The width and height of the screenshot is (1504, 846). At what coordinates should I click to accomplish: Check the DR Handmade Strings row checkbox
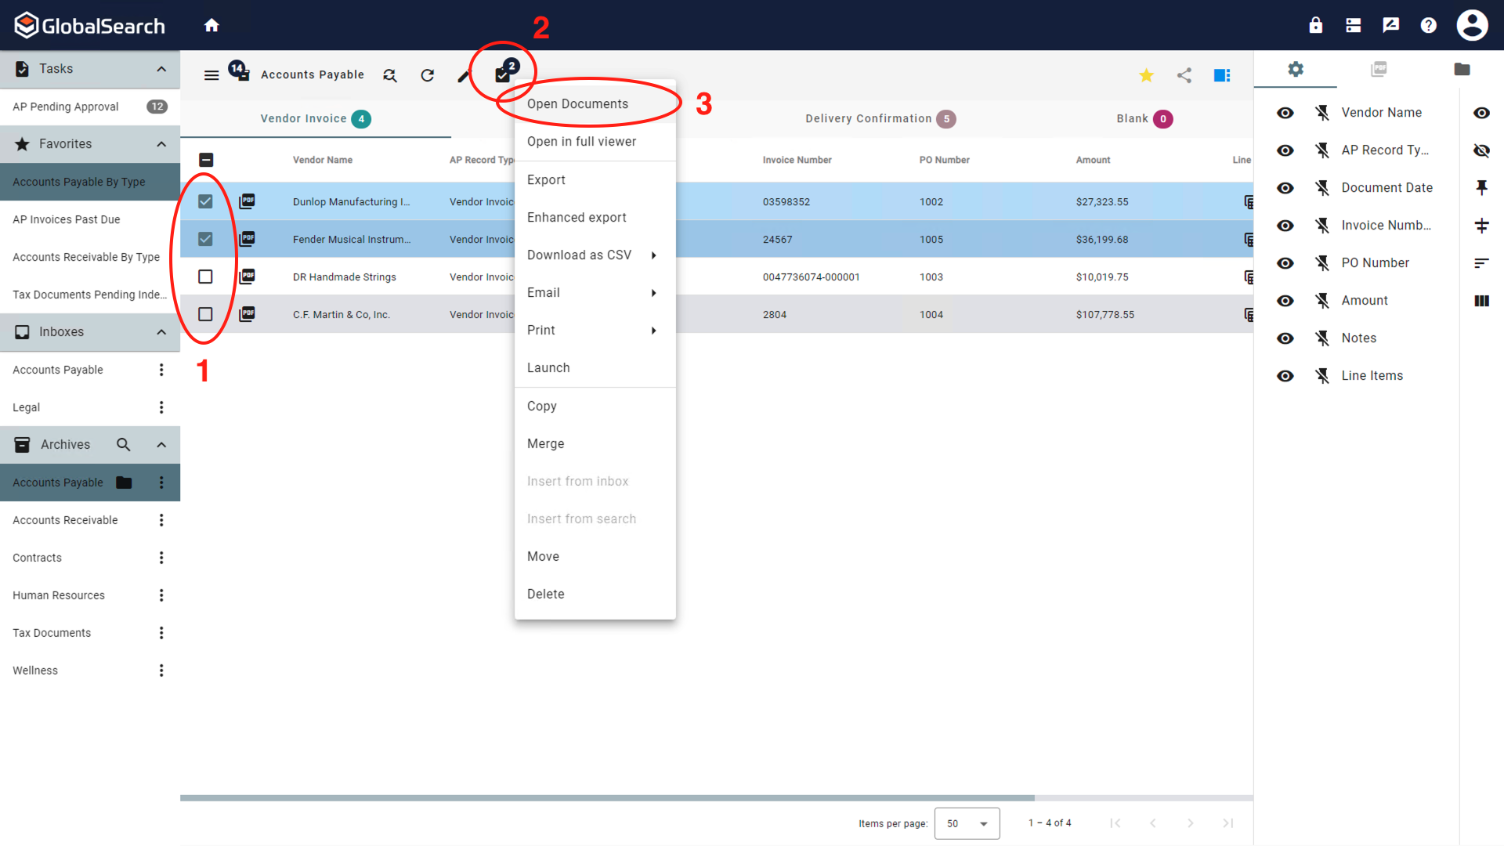point(205,277)
